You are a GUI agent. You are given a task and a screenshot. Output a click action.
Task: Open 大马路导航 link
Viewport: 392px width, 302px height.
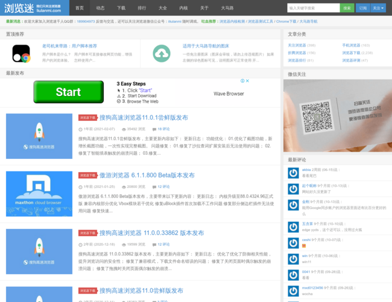coord(308,22)
